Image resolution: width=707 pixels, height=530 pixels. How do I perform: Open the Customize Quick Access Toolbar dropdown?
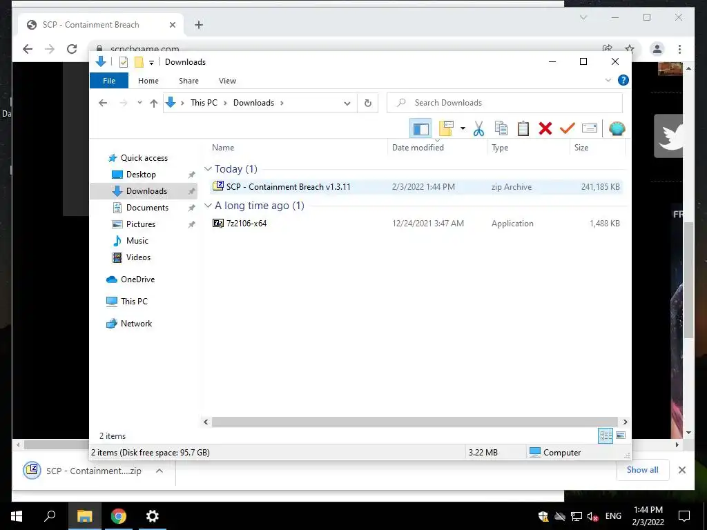point(151,63)
